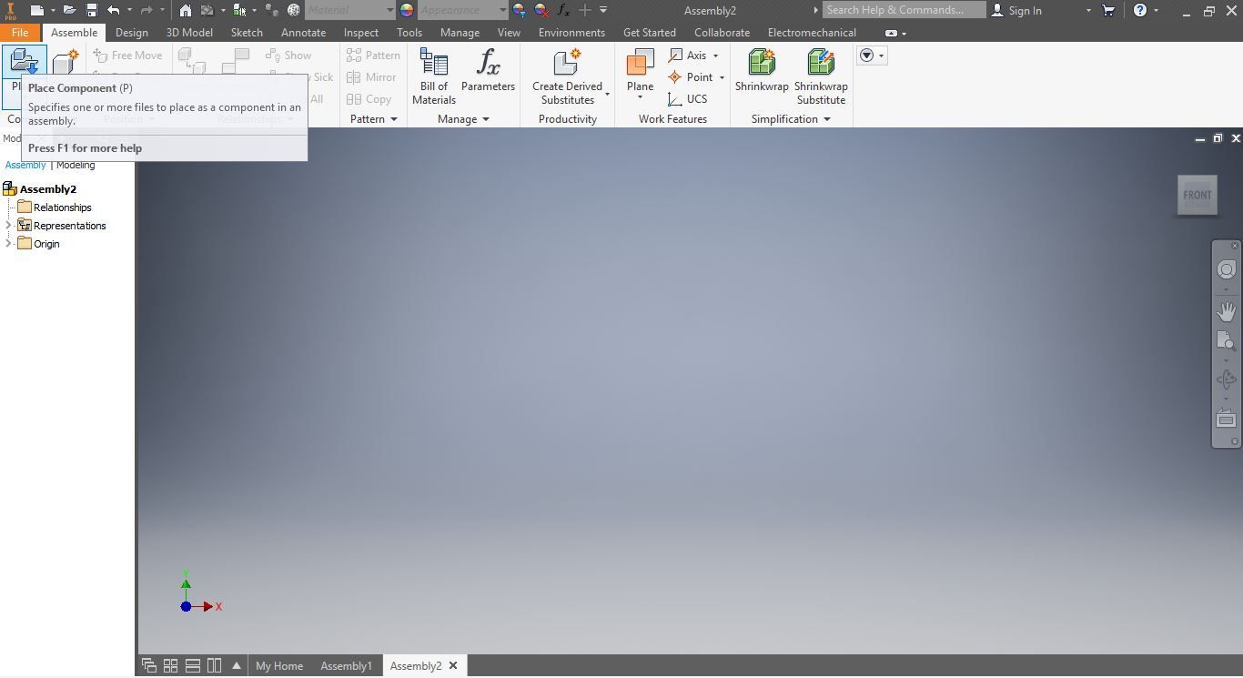Open the Plane work feature dropdown arrow

[x=640, y=97]
